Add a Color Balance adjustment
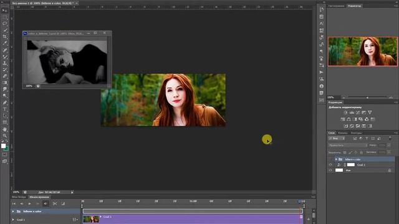Image resolution: width=399 pixels, height=224 pixels. click(349, 119)
